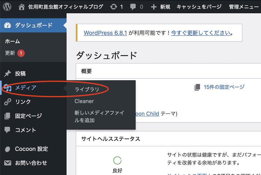261x175 pixels.
Task: Click the WordPress 6.8.1 link
Action: coord(105,33)
